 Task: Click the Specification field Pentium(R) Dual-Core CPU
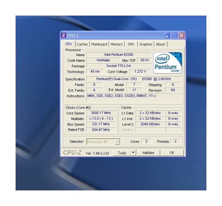point(134,79)
